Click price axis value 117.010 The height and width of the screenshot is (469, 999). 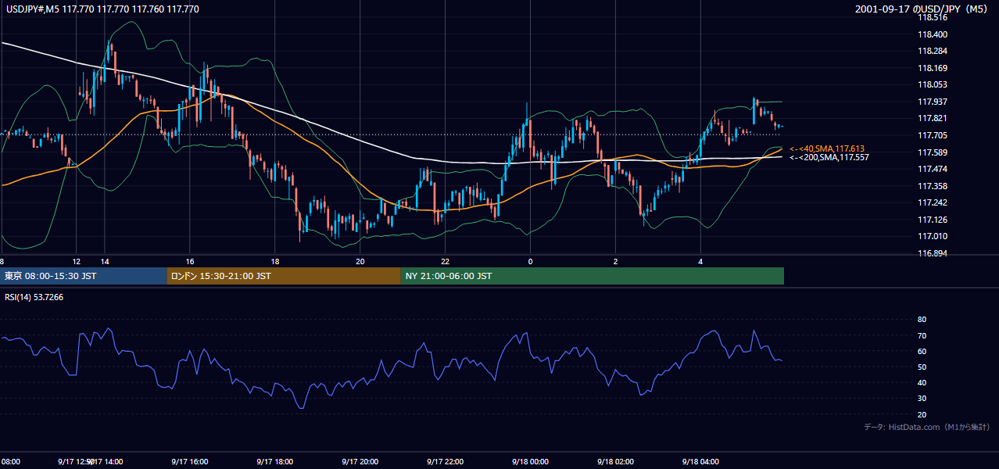(x=932, y=237)
